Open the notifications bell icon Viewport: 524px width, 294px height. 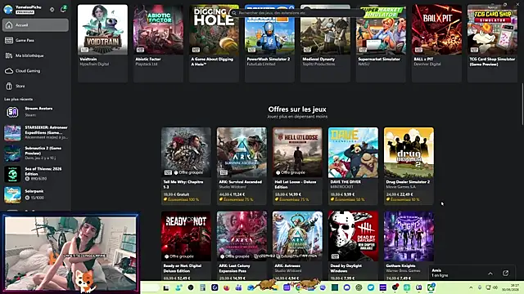pyautogui.click(x=63, y=9)
